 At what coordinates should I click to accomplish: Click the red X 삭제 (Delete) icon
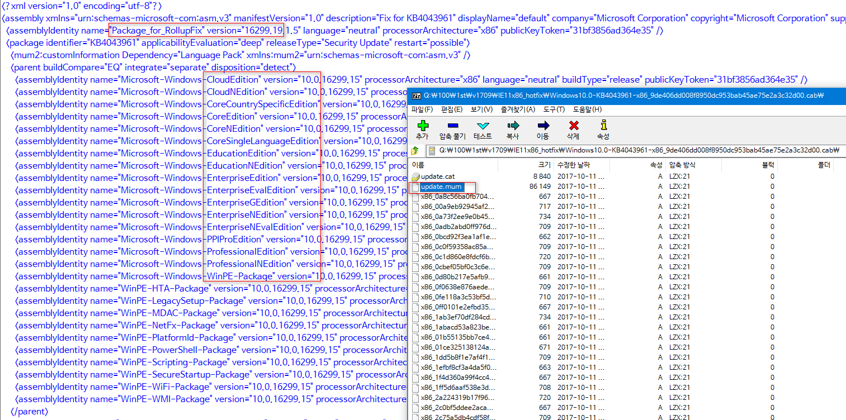[x=573, y=126]
